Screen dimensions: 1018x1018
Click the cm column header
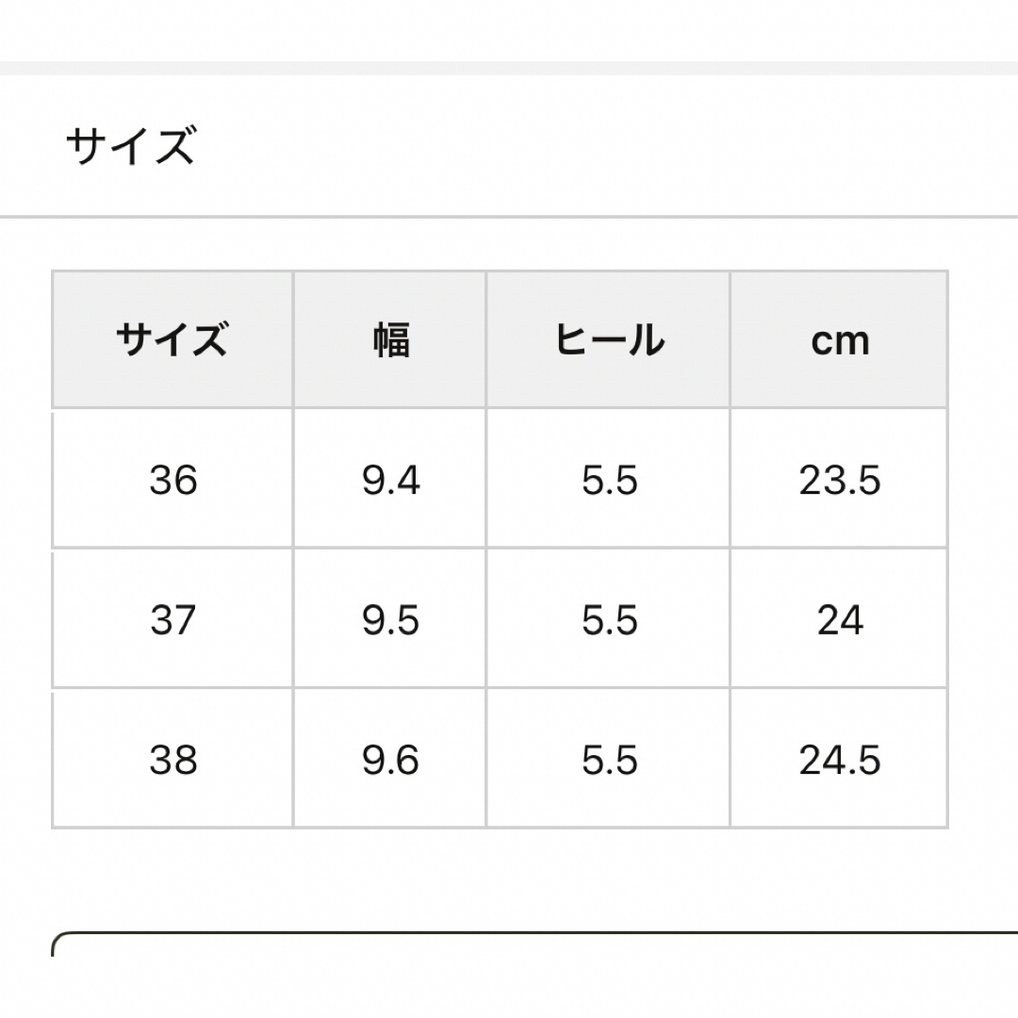[839, 339]
